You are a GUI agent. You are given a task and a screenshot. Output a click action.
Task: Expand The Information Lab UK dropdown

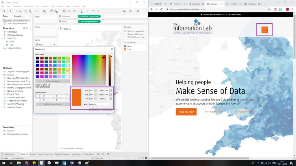tap(224, 14)
